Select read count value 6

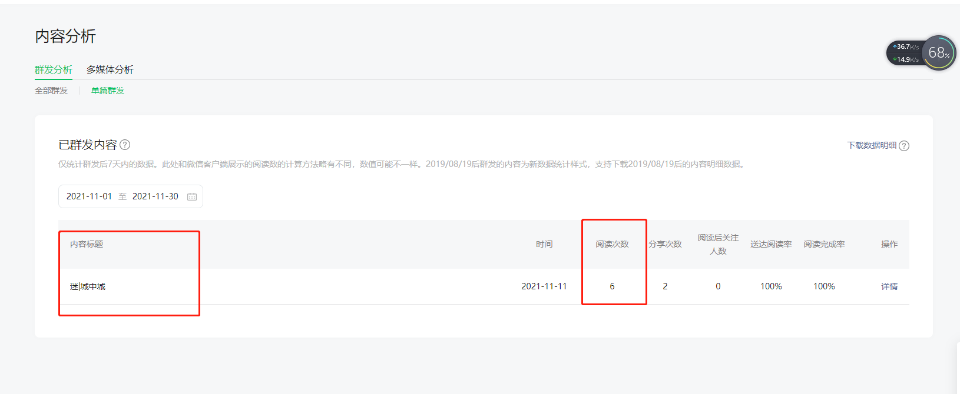tap(612, 286)
